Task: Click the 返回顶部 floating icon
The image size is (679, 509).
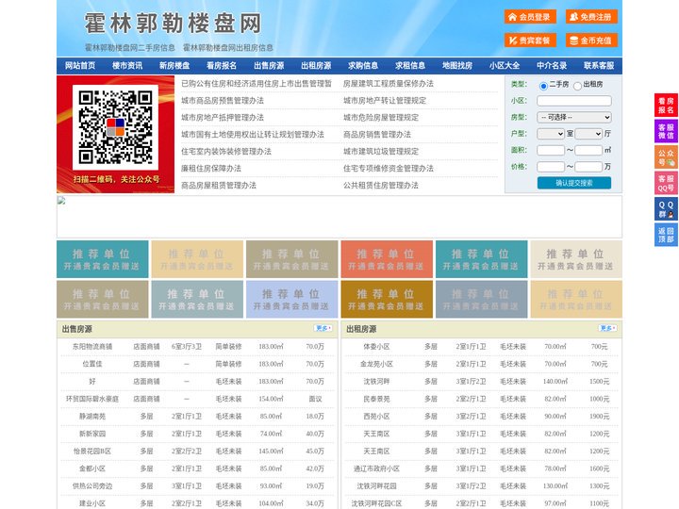Action: point(666,235)
